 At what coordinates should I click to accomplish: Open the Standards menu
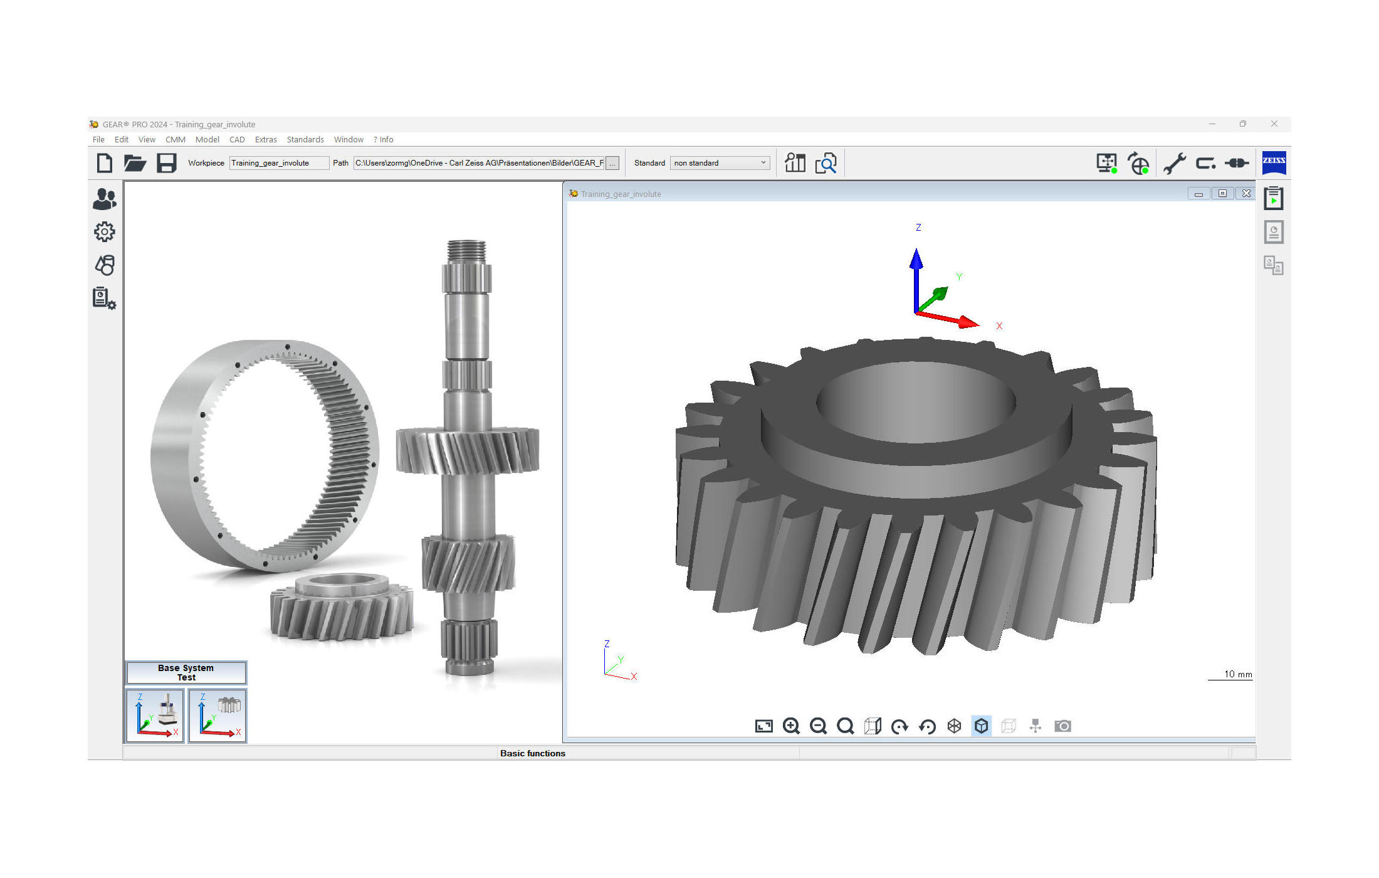click(305, 140)
